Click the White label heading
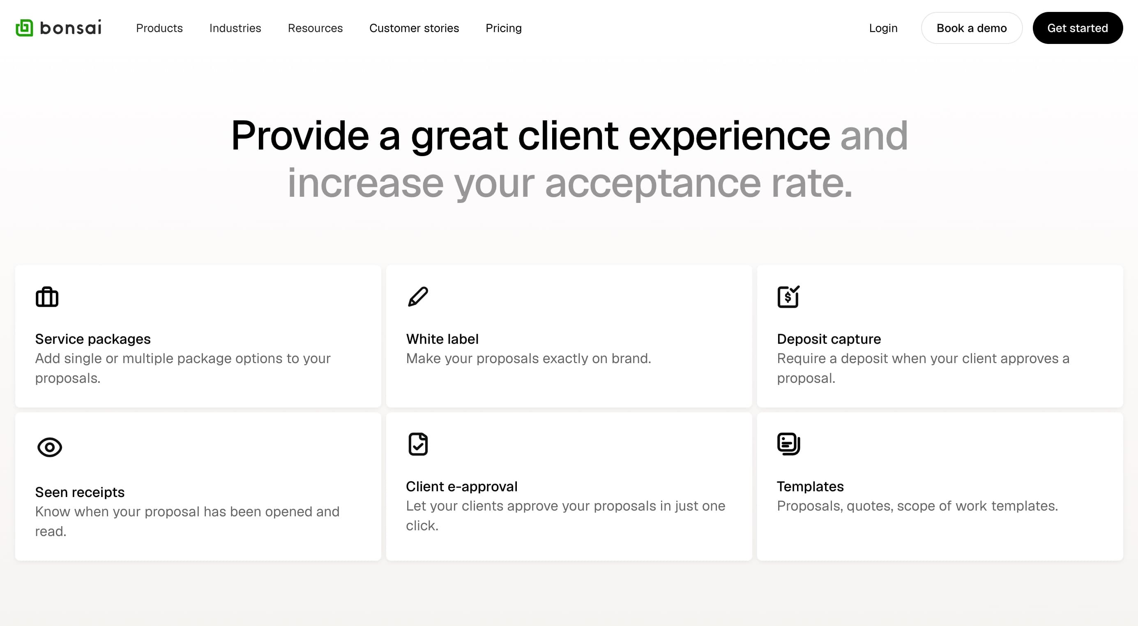This screenshot has height=626, width=1138. 442,339
